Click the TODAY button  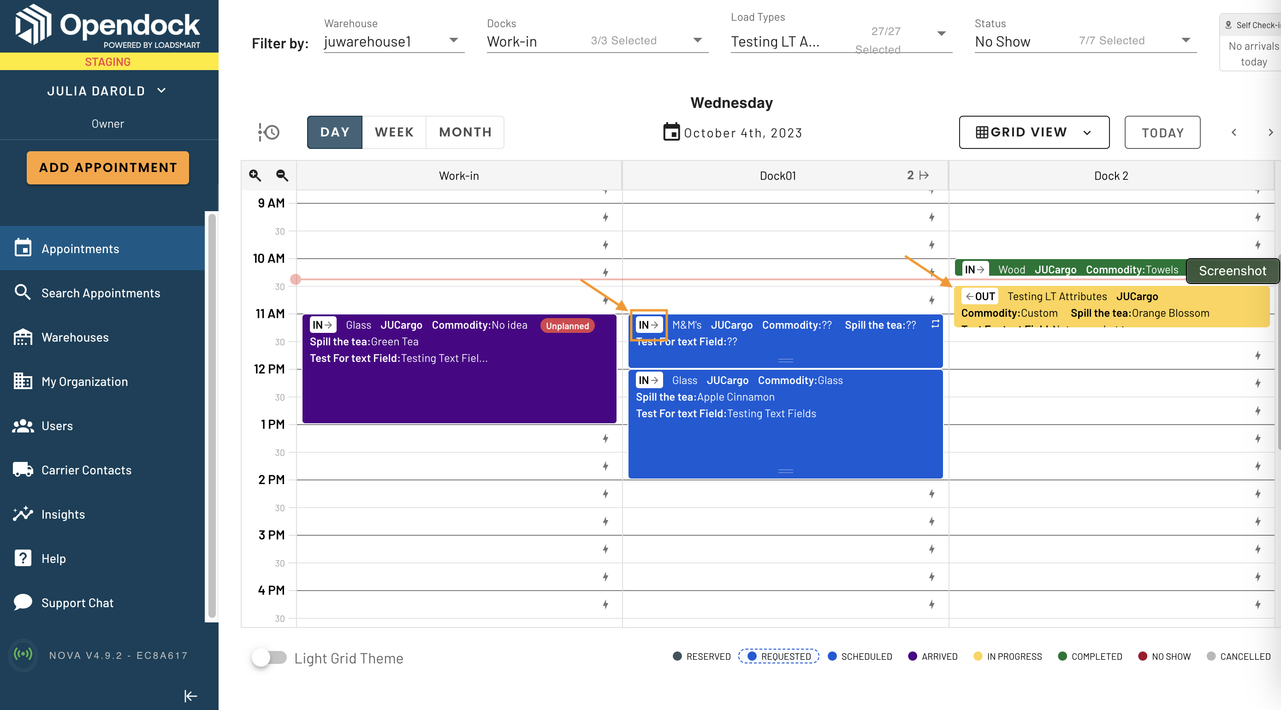(1163, 132)
